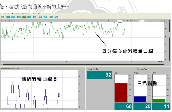The width and height of the screenshot is (172, 112).
Task: Click the blue spiky-chart toolbar icon after highlighted one
Action: tap(29, 17)
